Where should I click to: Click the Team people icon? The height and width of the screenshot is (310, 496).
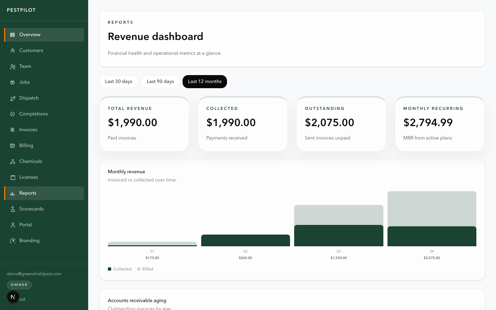12,66
